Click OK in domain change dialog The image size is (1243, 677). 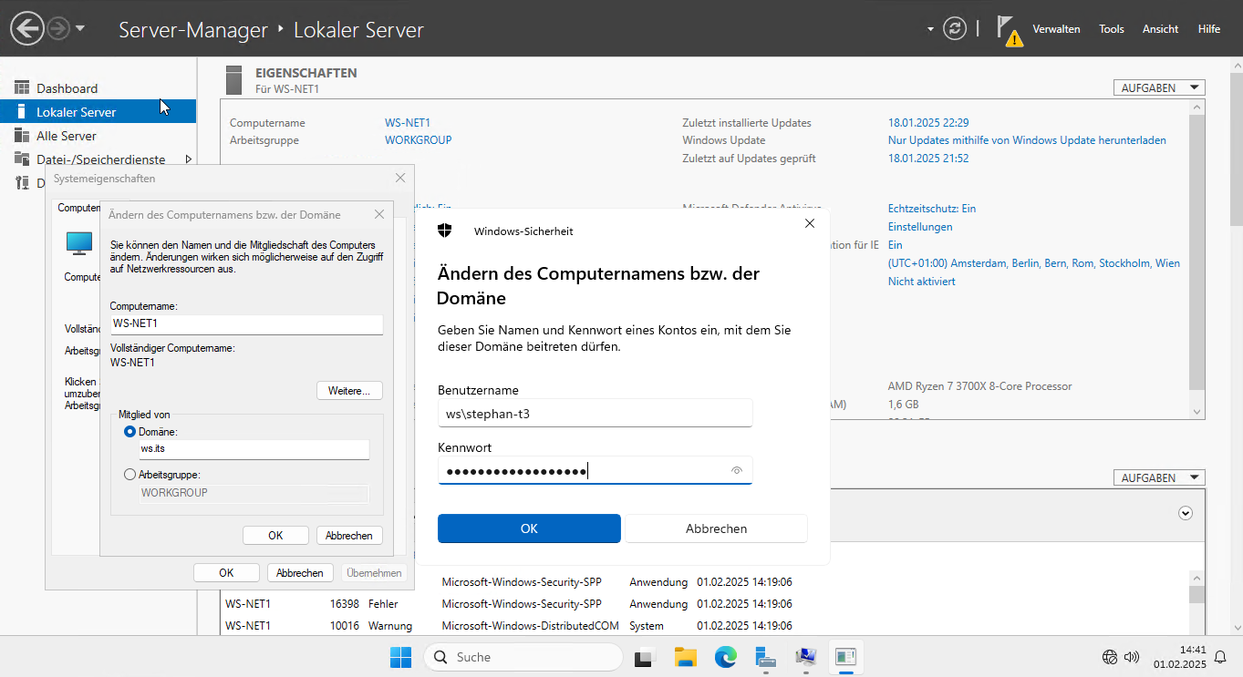point(275,536)
